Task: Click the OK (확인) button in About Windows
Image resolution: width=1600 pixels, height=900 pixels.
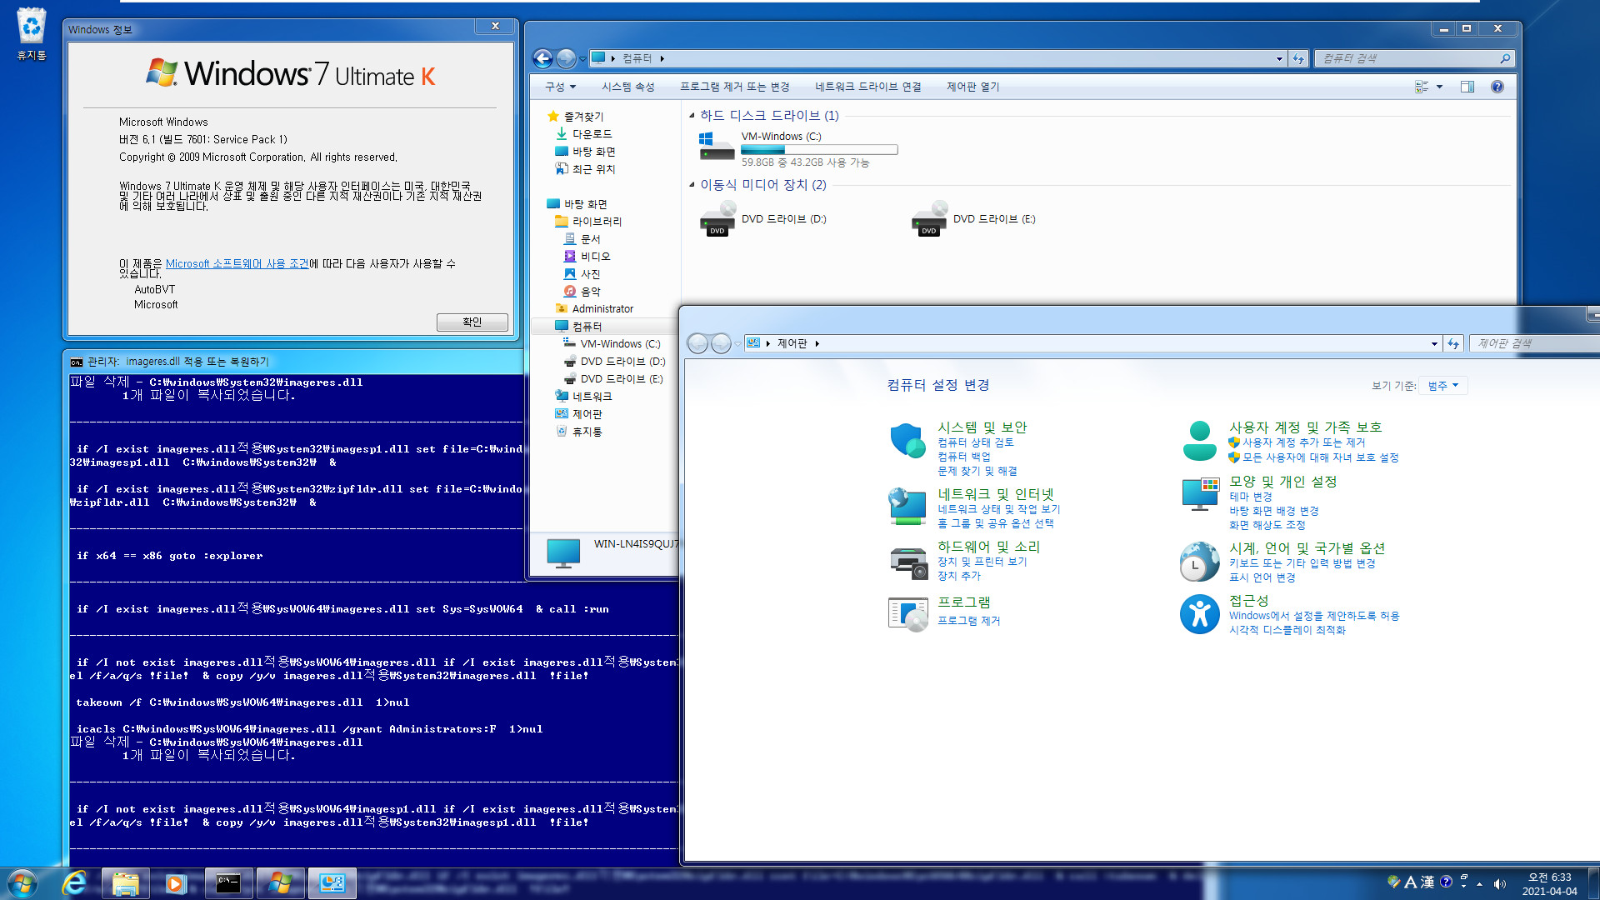Action: (x=472, y=322)
